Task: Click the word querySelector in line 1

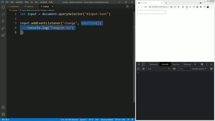Action: tap(71, 14)
